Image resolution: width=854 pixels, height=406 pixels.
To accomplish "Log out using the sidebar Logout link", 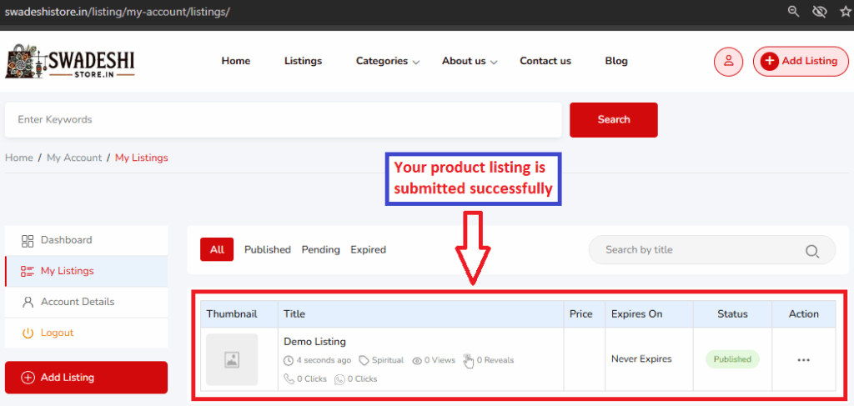I will pos(57,333).
